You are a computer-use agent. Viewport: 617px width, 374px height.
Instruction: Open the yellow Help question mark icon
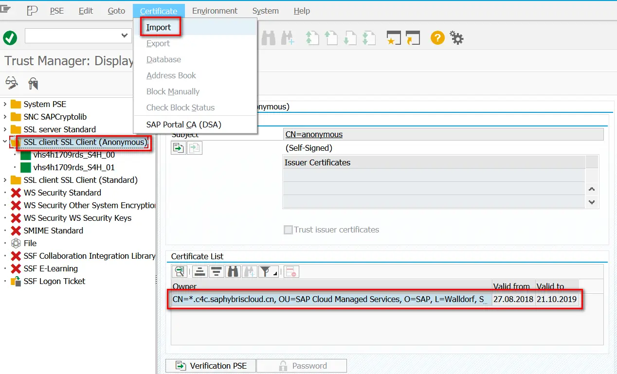pos(437,37)
